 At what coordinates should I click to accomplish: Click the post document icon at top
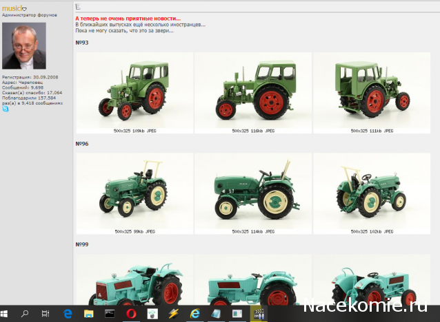[78, 6]
